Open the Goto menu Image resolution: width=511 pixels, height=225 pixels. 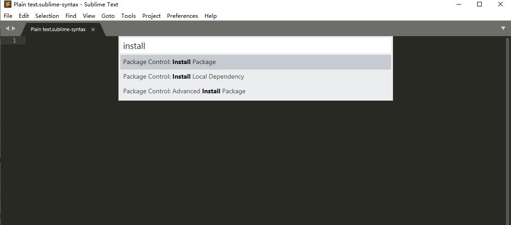108,16
